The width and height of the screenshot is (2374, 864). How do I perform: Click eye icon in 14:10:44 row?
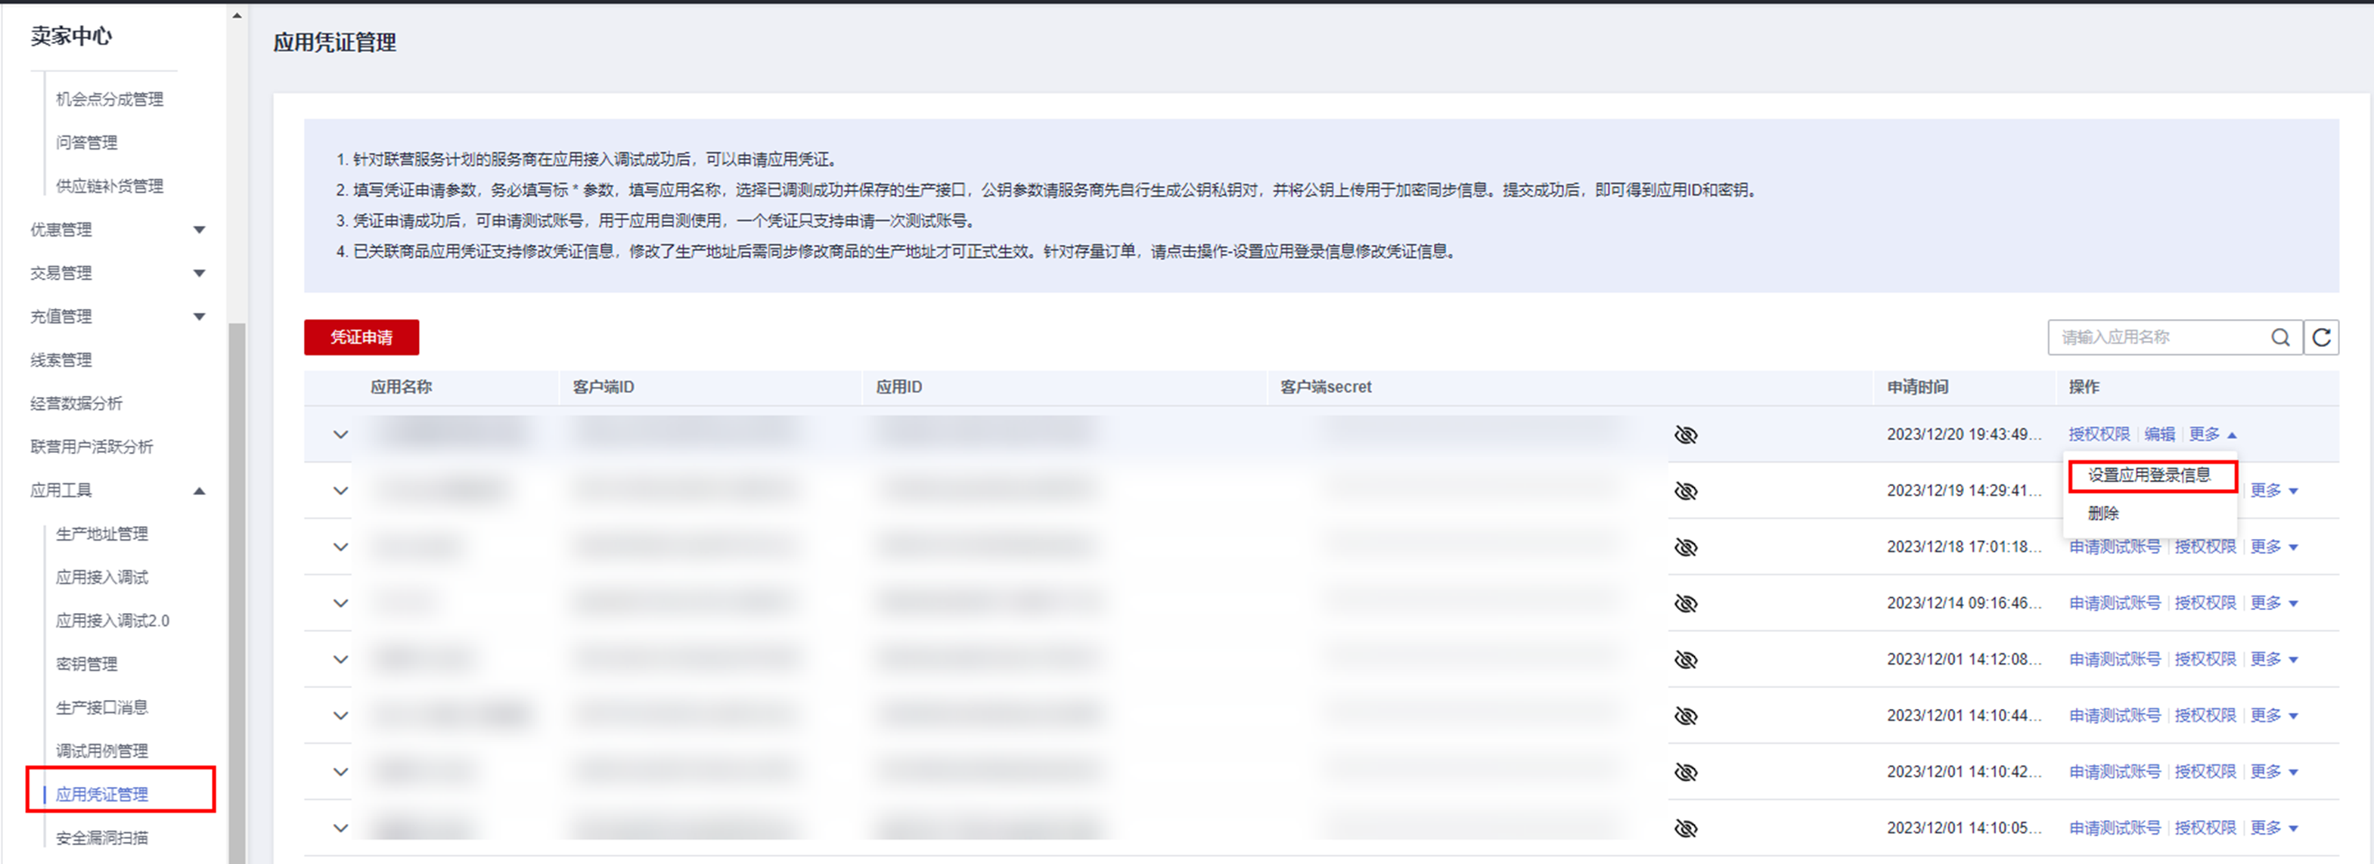[x=1686, y=716]
